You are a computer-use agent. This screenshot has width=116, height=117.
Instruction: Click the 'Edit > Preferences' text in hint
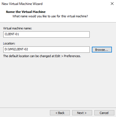pos(68,56)
